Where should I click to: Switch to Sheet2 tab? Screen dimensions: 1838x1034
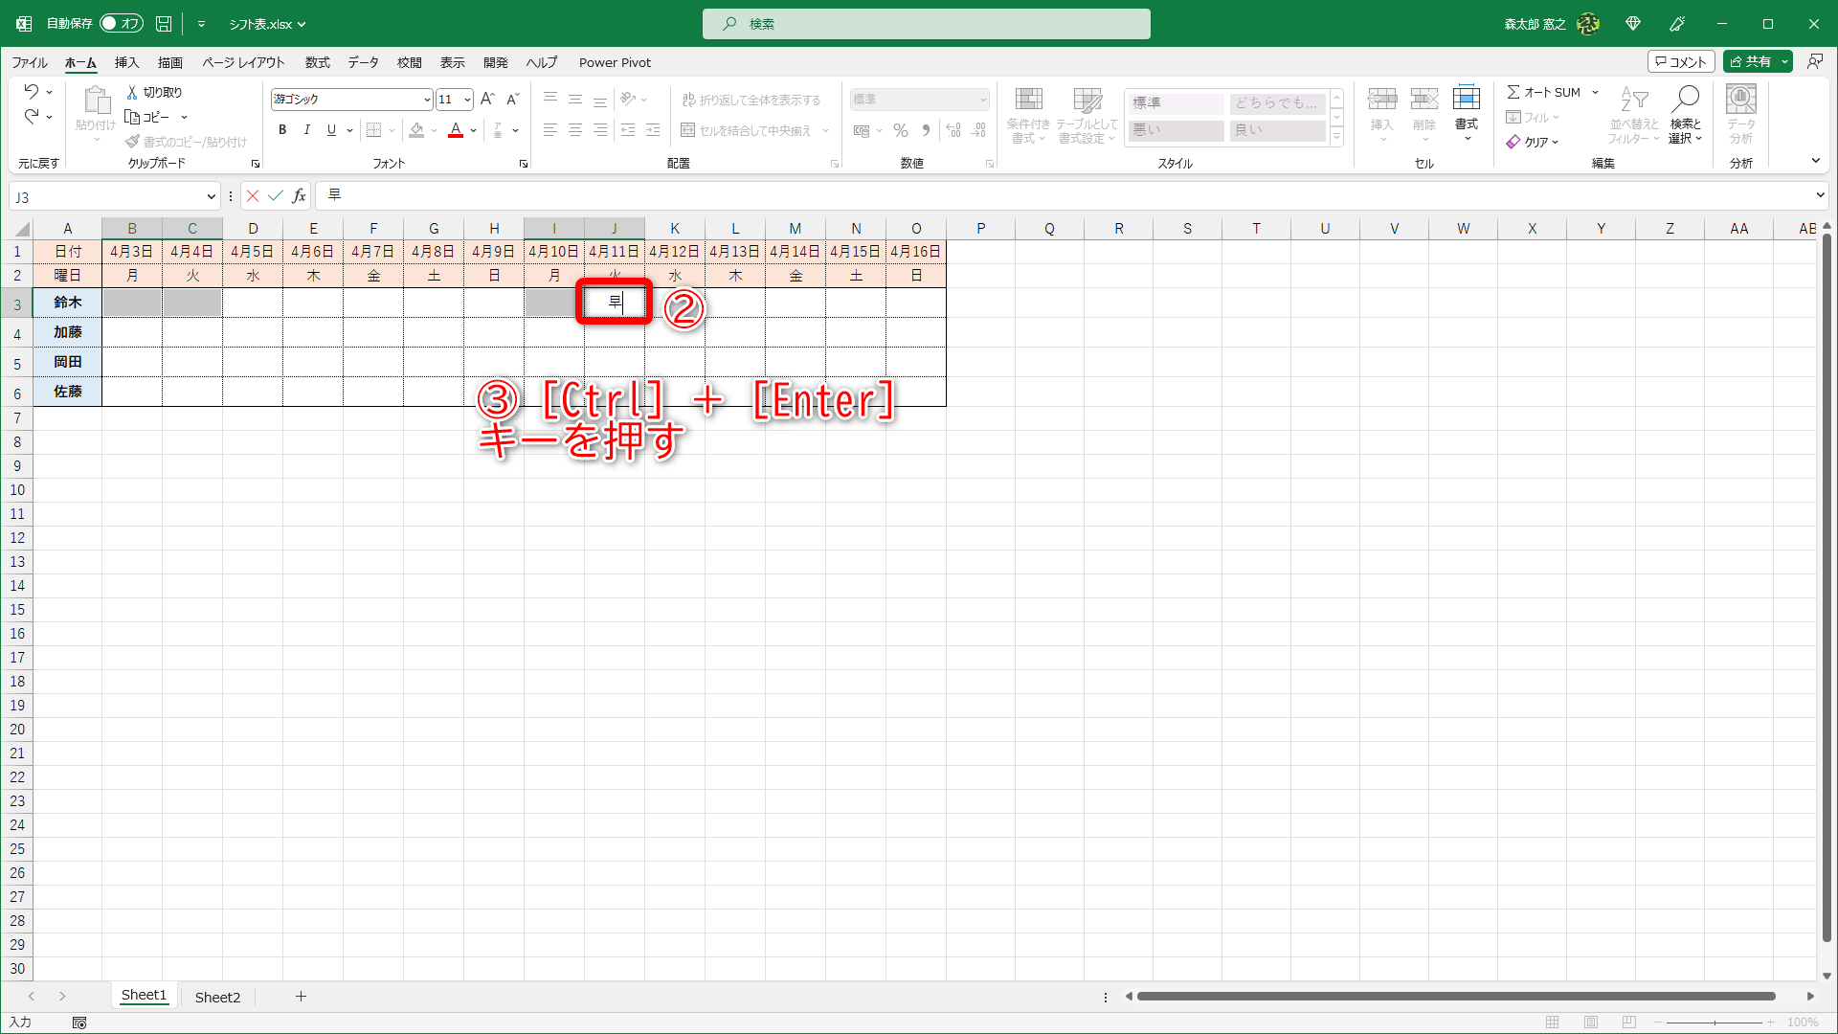(217, 997)
